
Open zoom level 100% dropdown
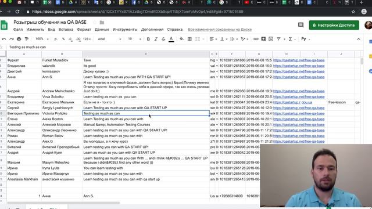point(42,39)
